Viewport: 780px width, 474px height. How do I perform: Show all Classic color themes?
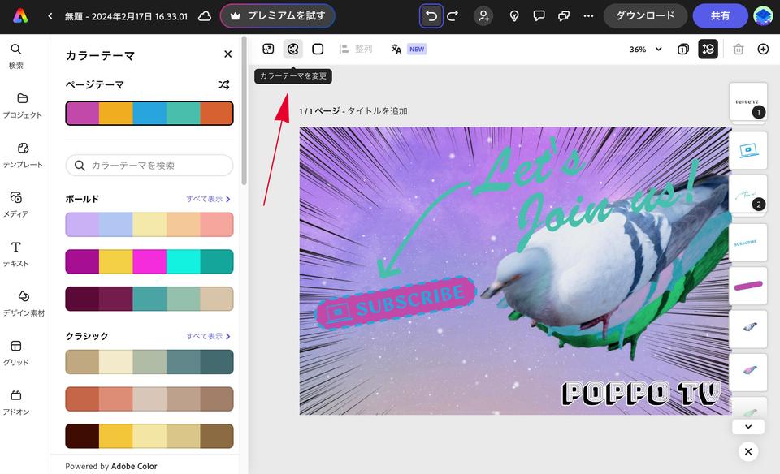point(208,336)
